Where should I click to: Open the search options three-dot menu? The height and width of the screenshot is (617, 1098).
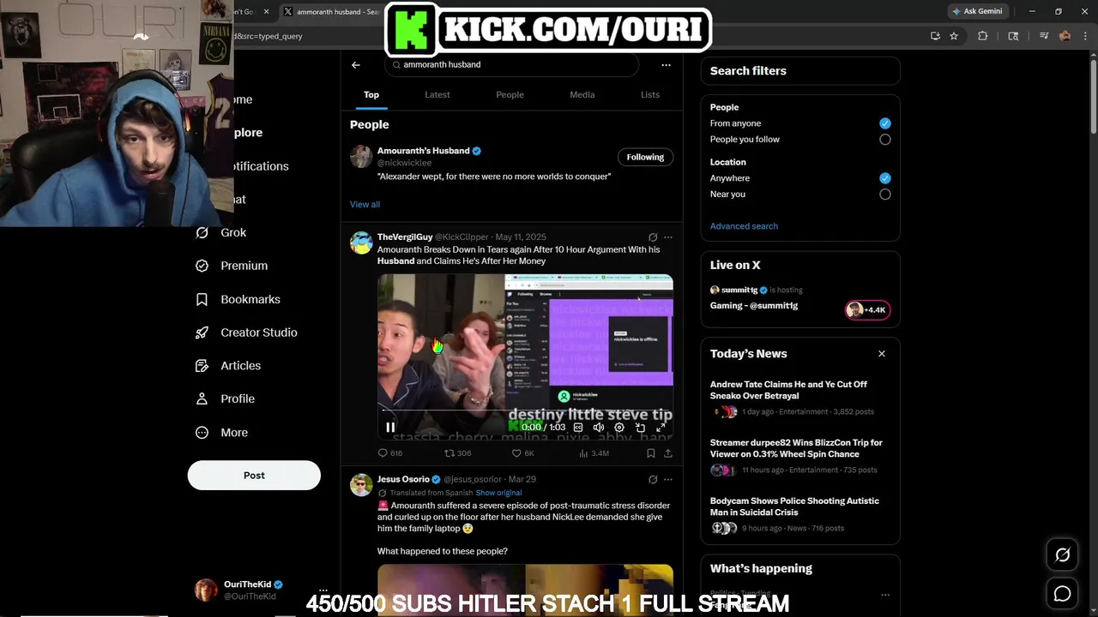pyautogui.click(x=666, y=65)
